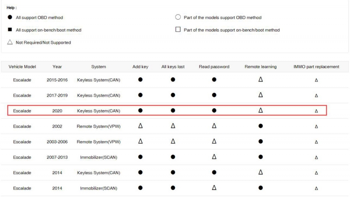This screenshot has width=350, height=197.
Task: Click the hollow circle partial OBD legend icon
Action: 178,17
